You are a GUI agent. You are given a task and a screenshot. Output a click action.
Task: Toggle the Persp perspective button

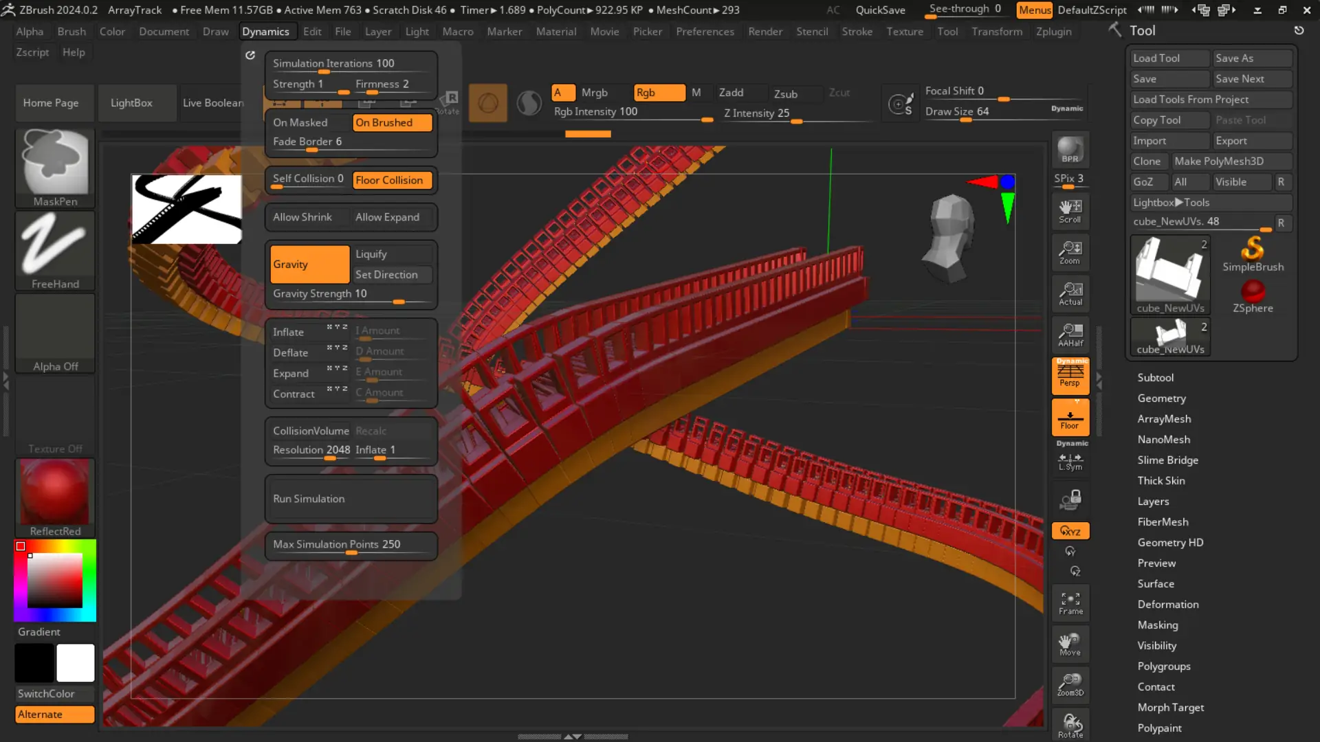pyautogui.click(x=1070, y=375)
